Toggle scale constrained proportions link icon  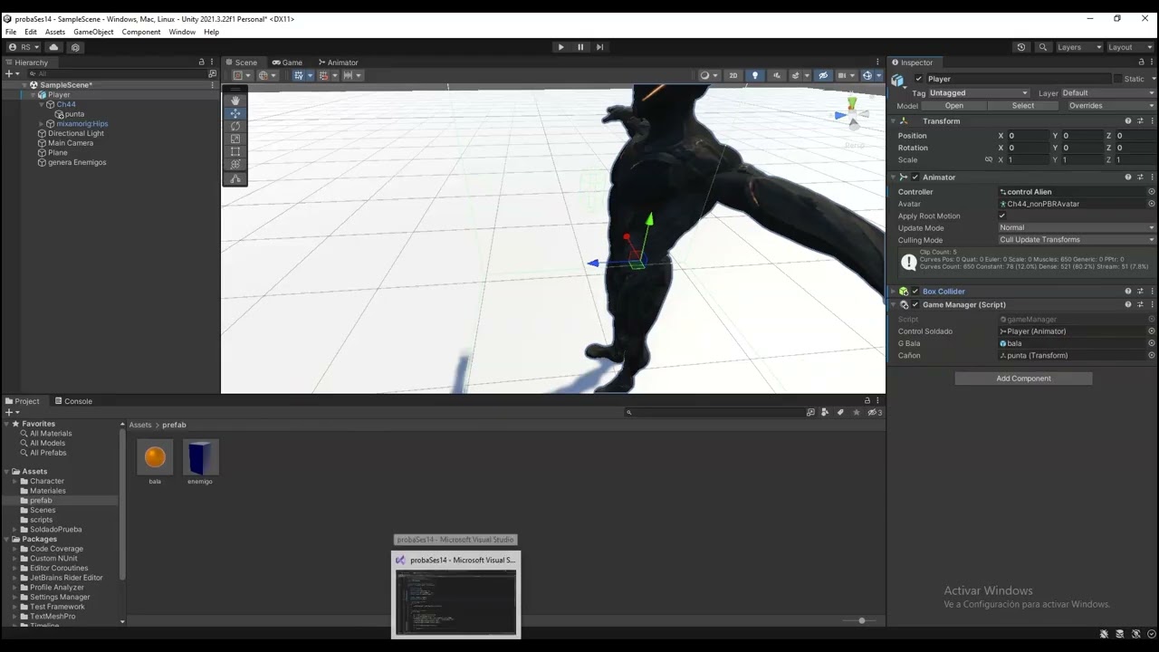click(989, 160)
